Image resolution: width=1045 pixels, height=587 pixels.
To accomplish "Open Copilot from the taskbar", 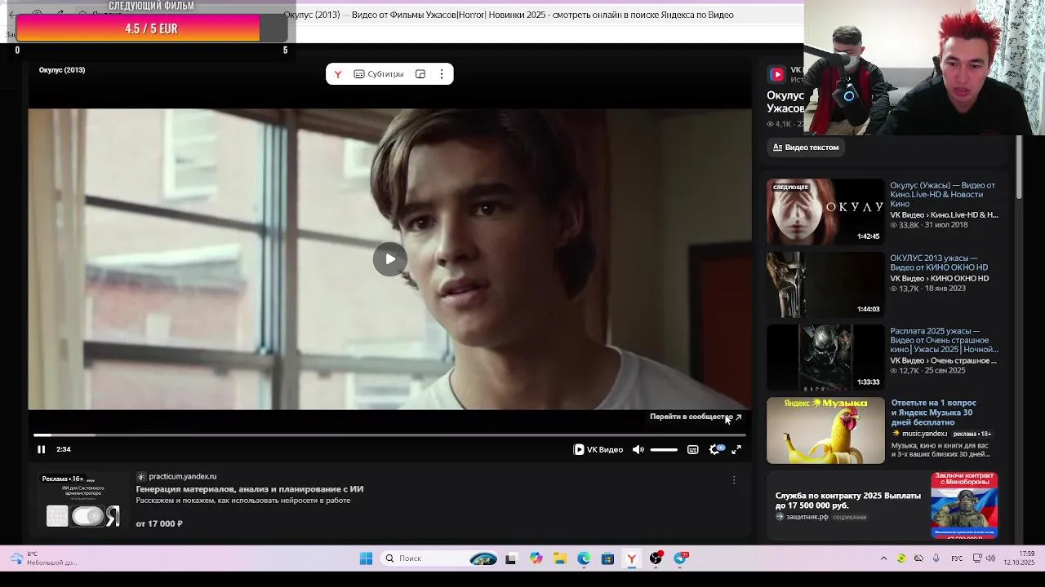I will click(x=536, y=558).
